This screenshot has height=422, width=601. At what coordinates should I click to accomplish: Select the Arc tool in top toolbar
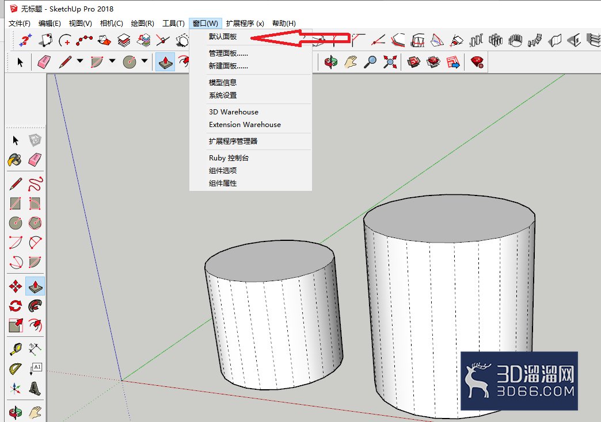97,62
